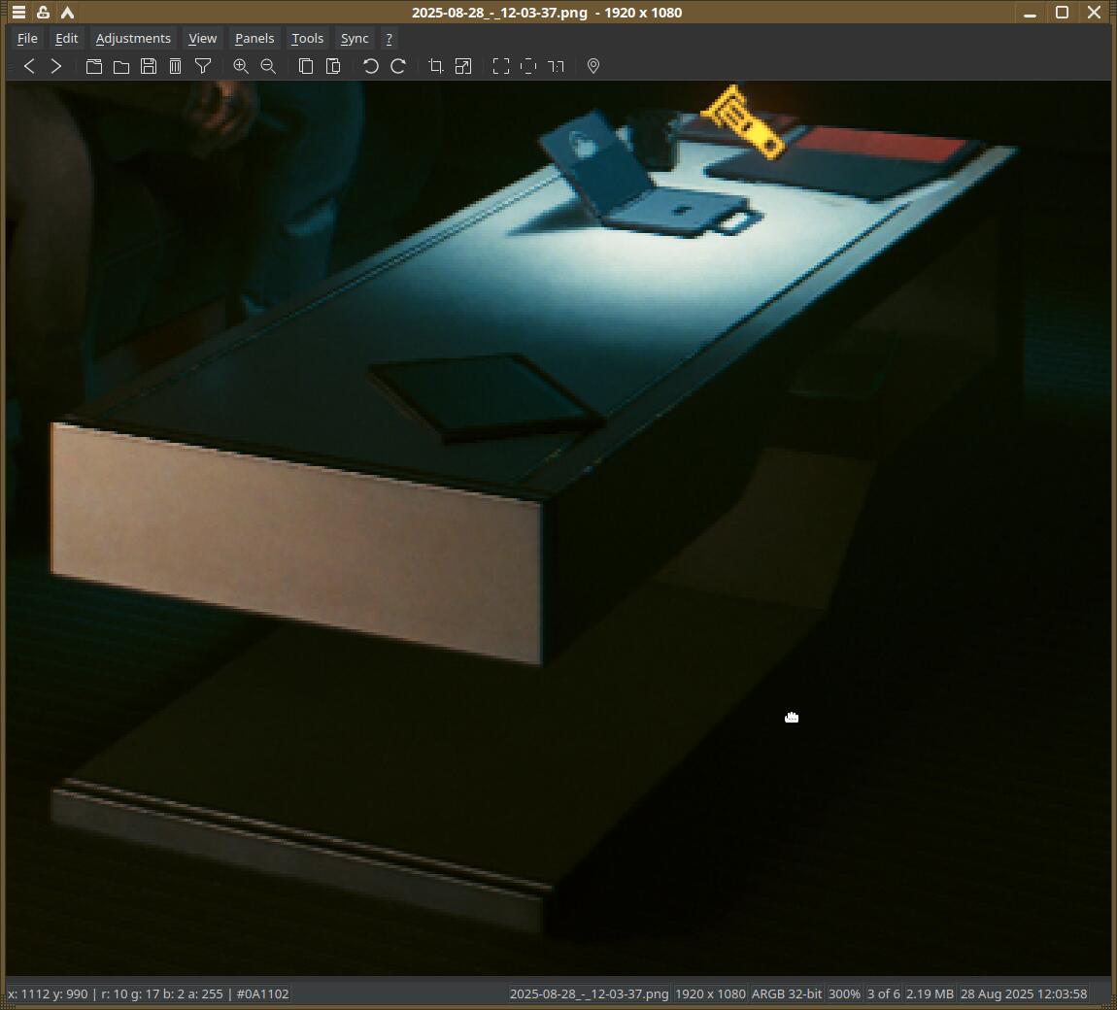Open the Sync menu
This screenshot has height=1010, width=1117.
click(355, 39)
